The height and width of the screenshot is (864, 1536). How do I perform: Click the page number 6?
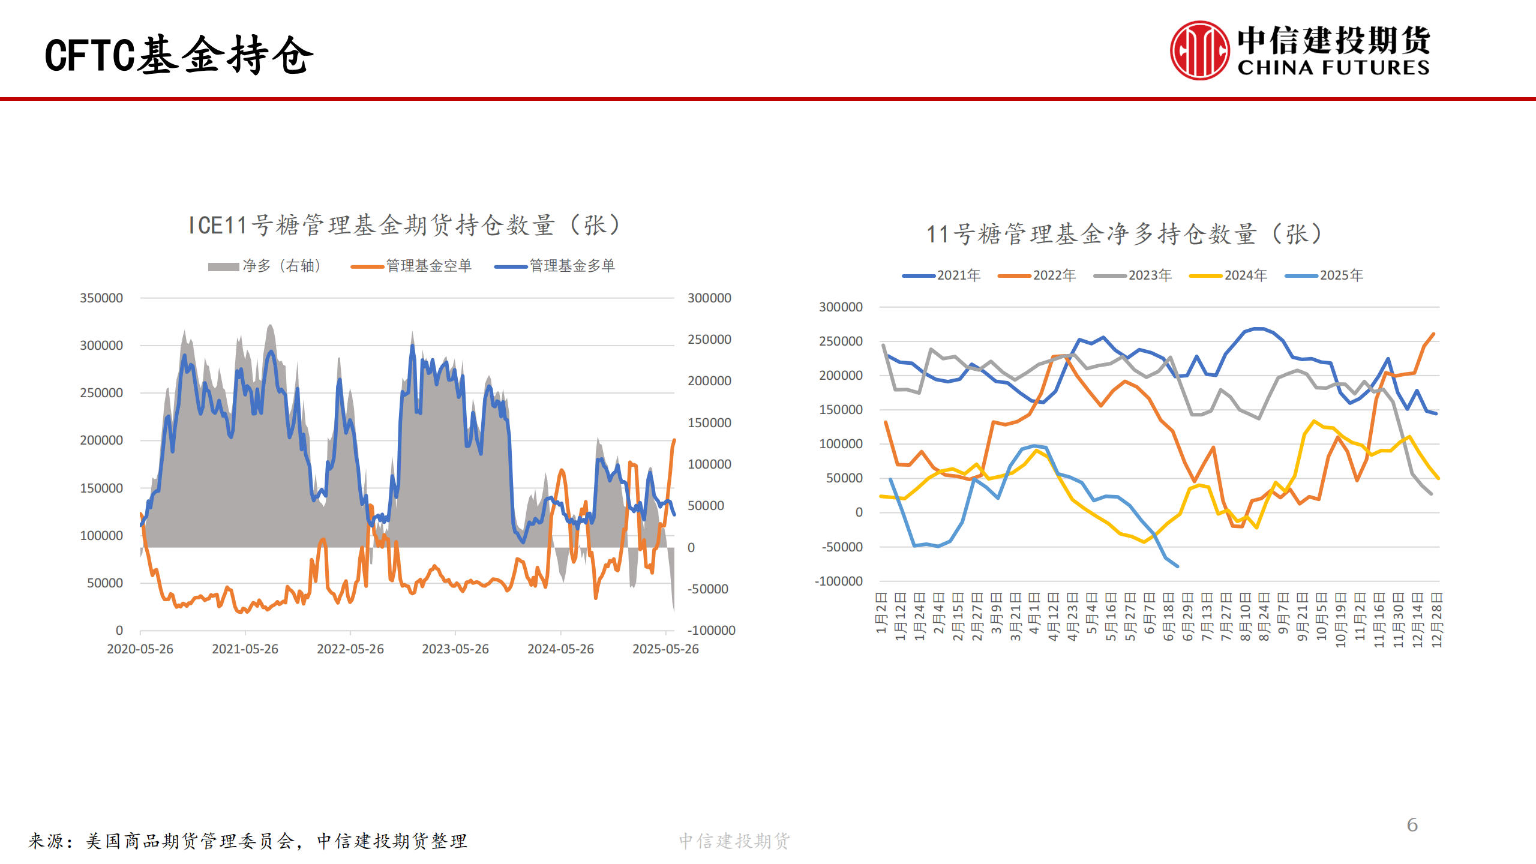1412,825
